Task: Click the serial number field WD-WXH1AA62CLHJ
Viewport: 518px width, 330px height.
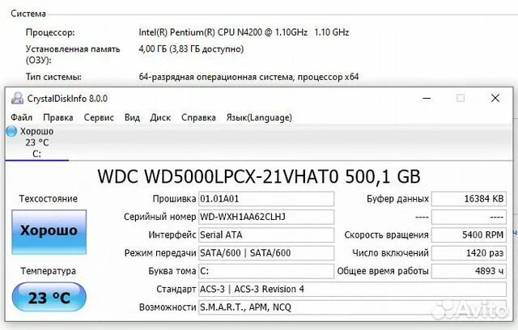Action: (266, 217)
